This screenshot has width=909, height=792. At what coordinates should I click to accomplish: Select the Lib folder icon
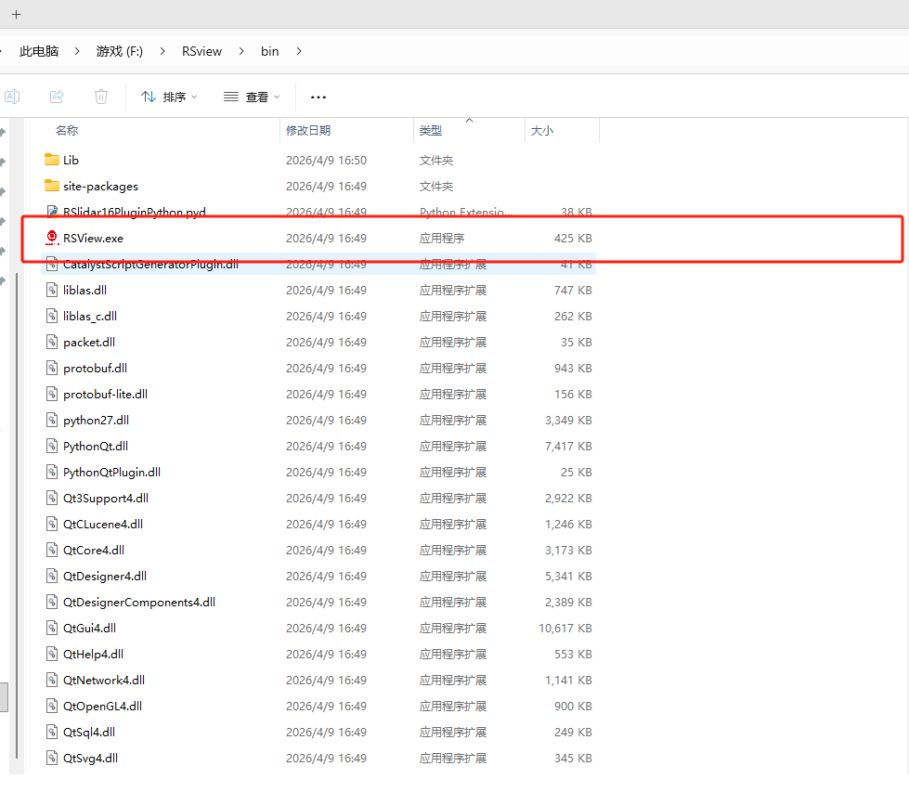coord(52,160)
